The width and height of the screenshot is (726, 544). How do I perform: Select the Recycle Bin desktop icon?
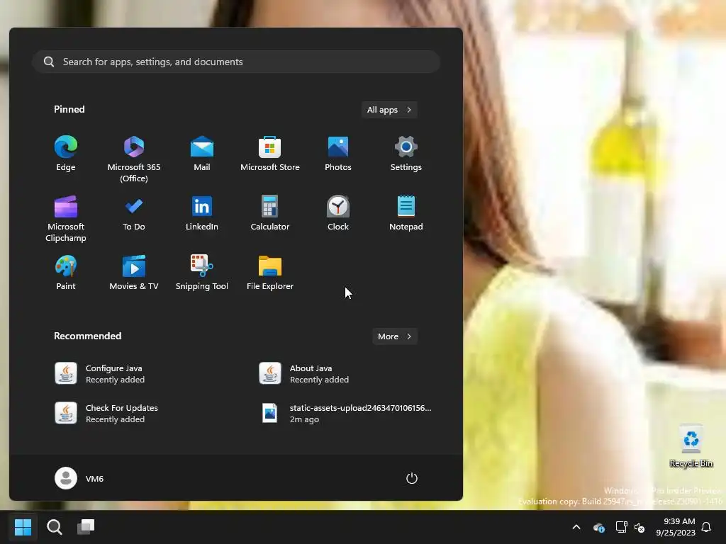coord(691,446)
